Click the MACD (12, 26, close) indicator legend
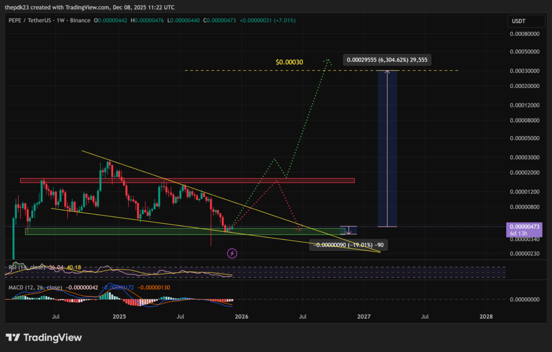The height and width of the screenshot is (352, 552). coord(35,287)
